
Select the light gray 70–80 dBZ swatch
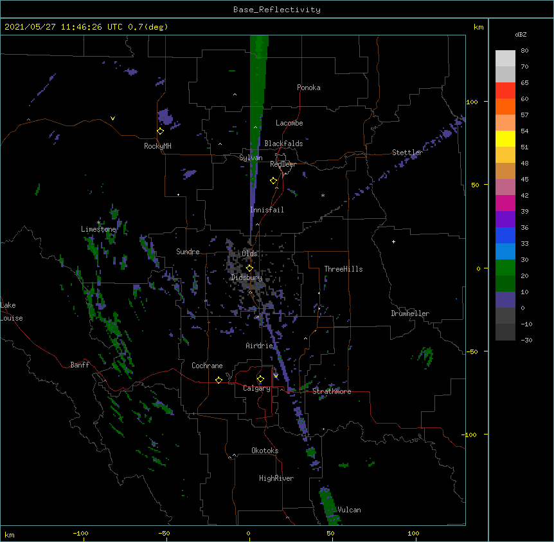tap(505, 59)
